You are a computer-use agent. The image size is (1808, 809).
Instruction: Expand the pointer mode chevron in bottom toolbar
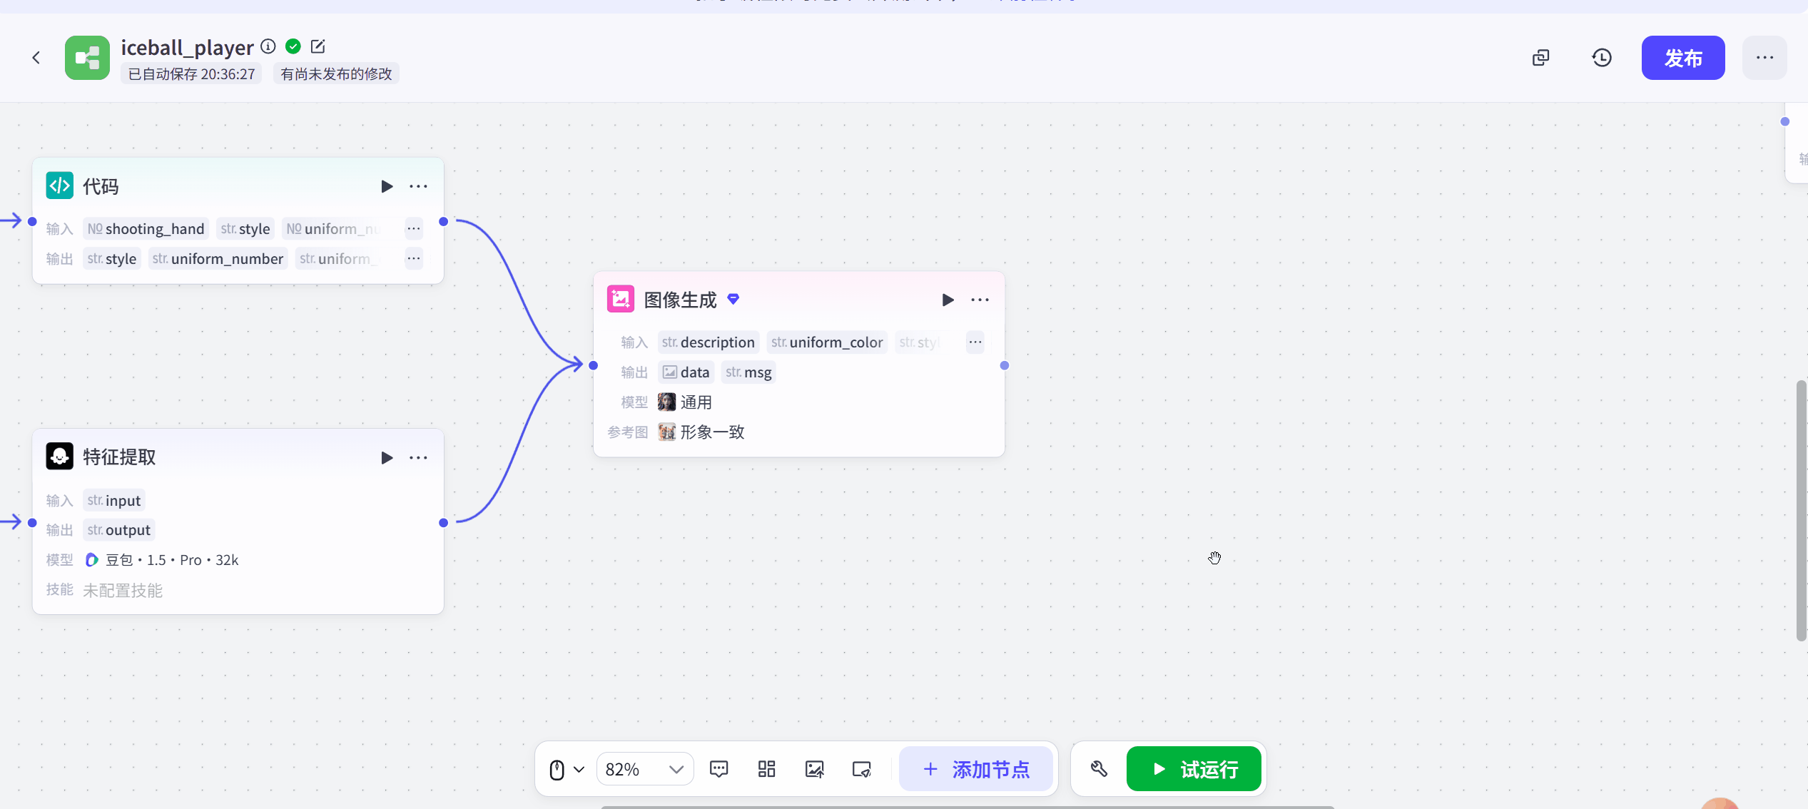tap(578, 768)
